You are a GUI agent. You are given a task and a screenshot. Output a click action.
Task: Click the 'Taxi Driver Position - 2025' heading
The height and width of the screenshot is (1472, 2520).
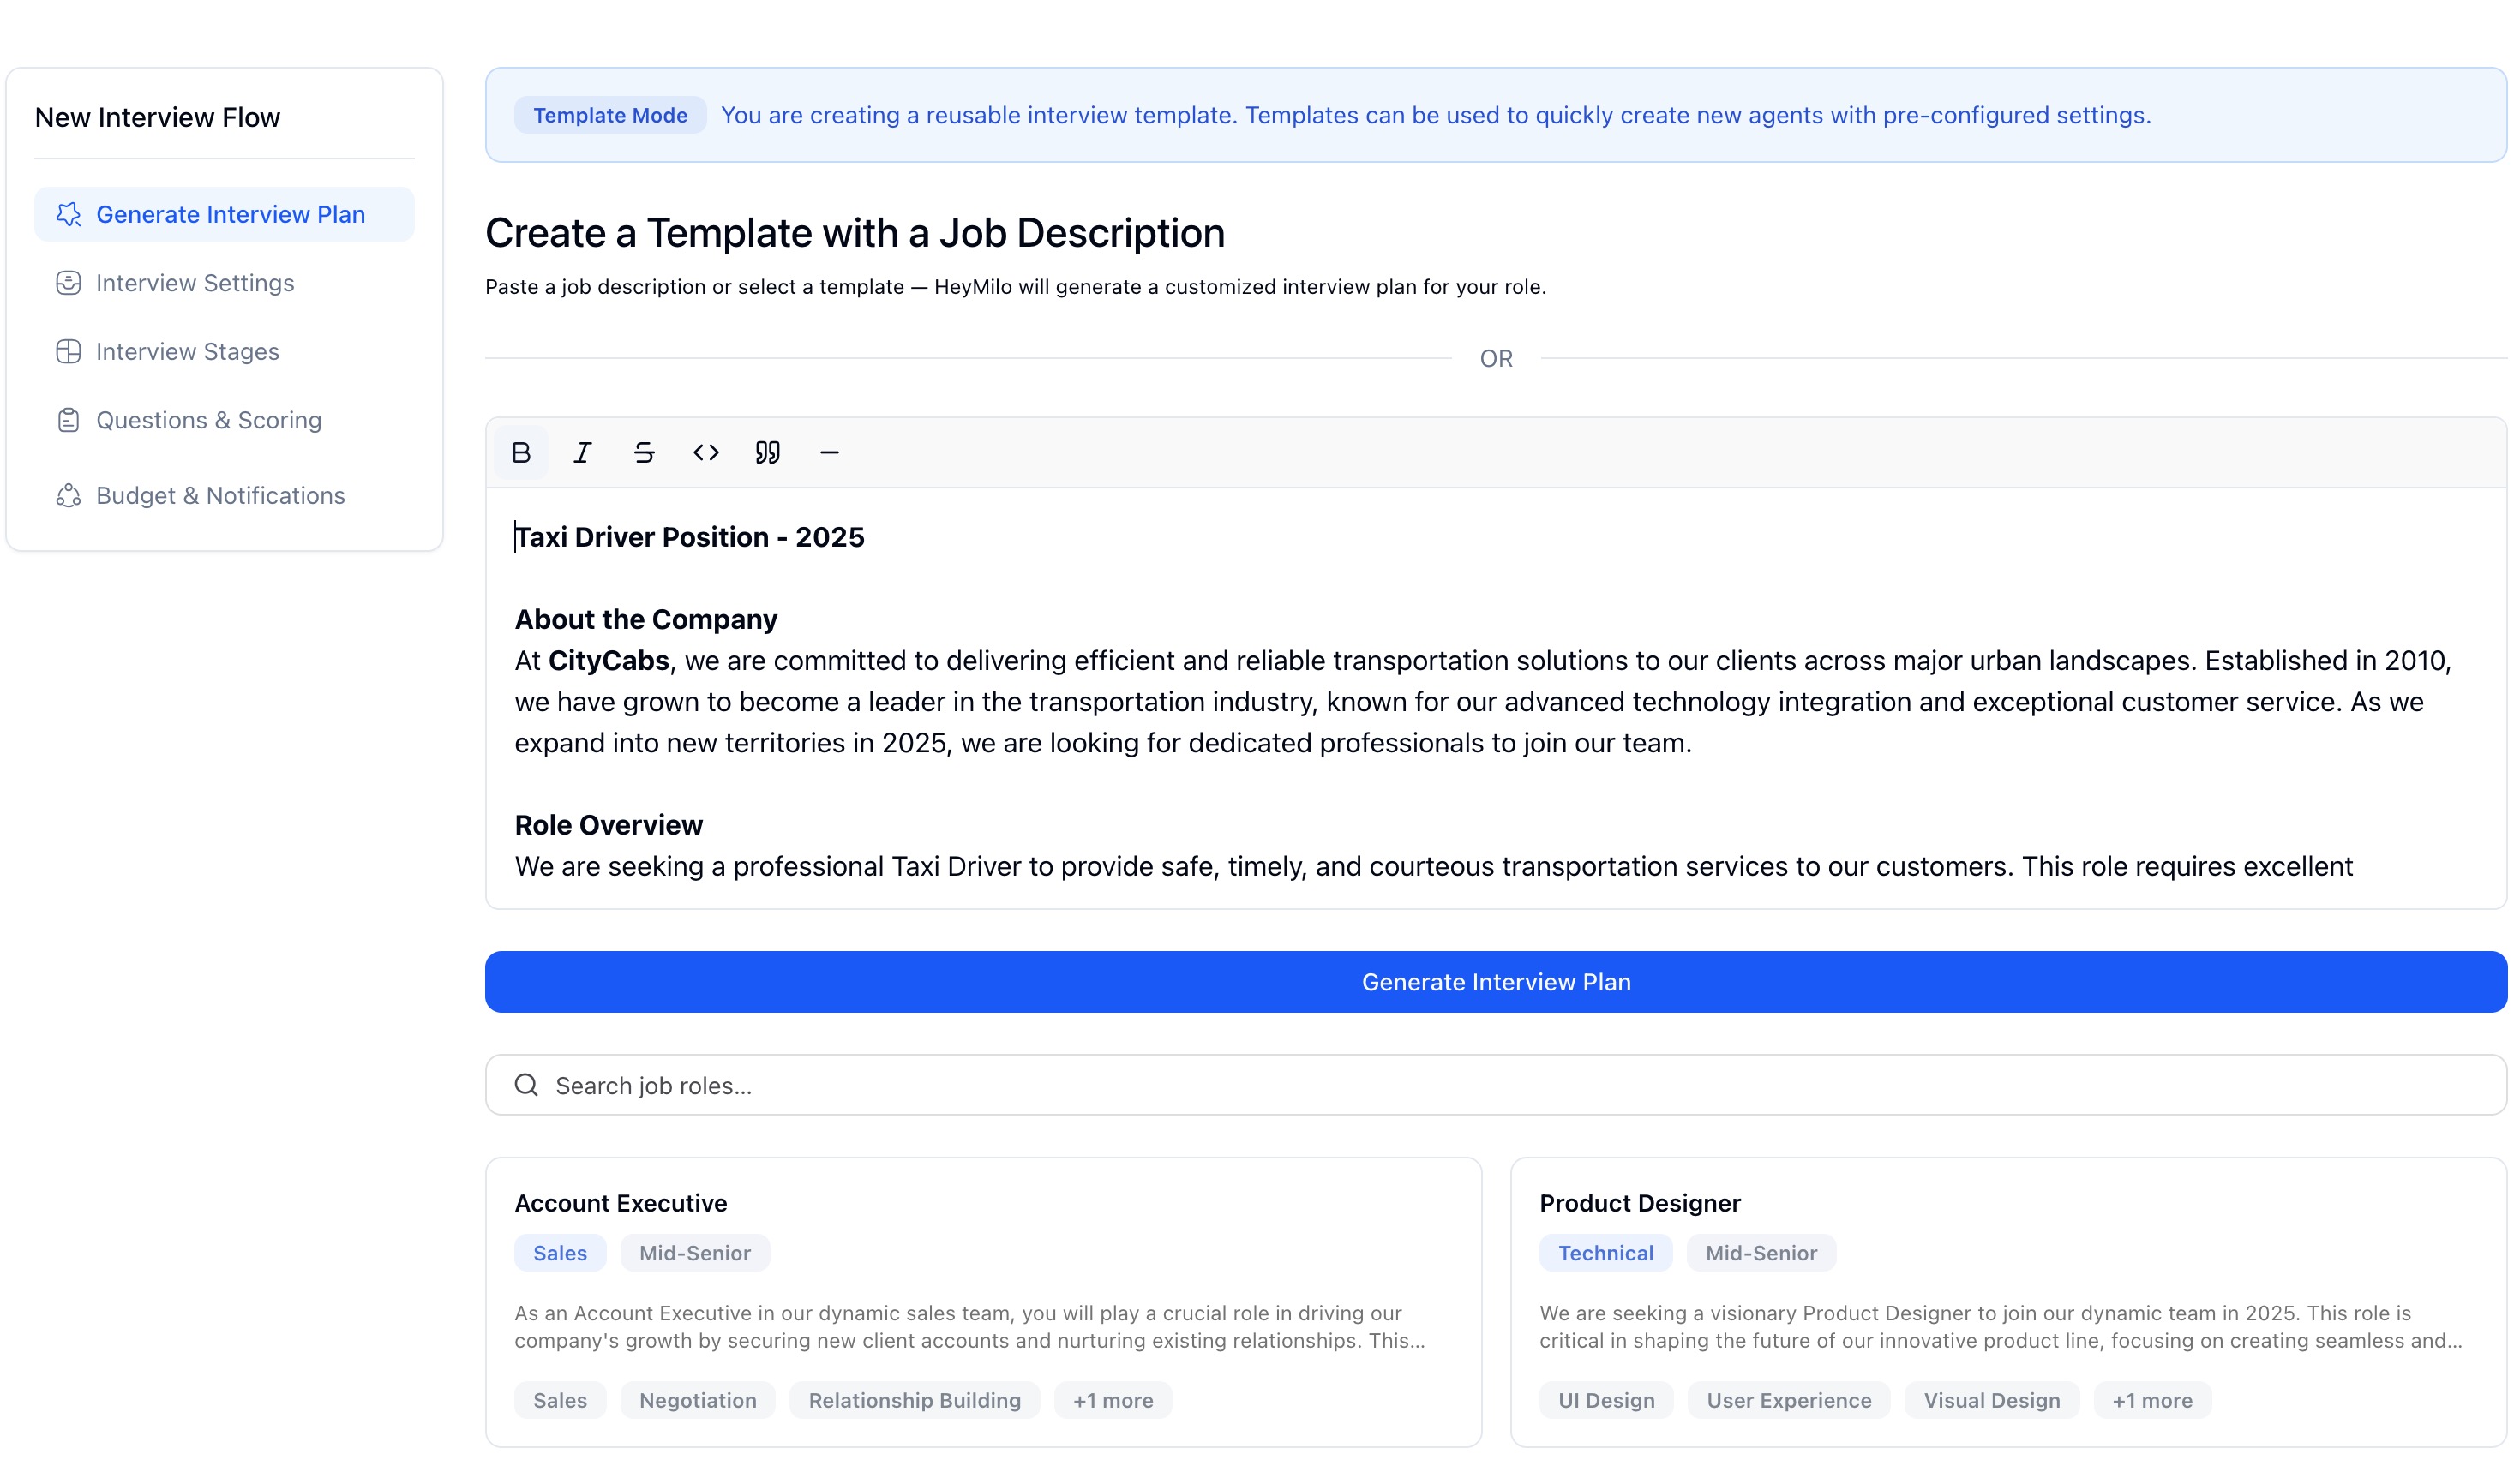pyautogui.click(x=690, y=537)
